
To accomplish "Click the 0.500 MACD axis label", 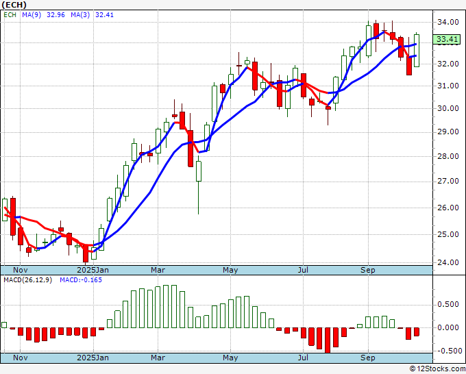I will click(x=447, y=305).
